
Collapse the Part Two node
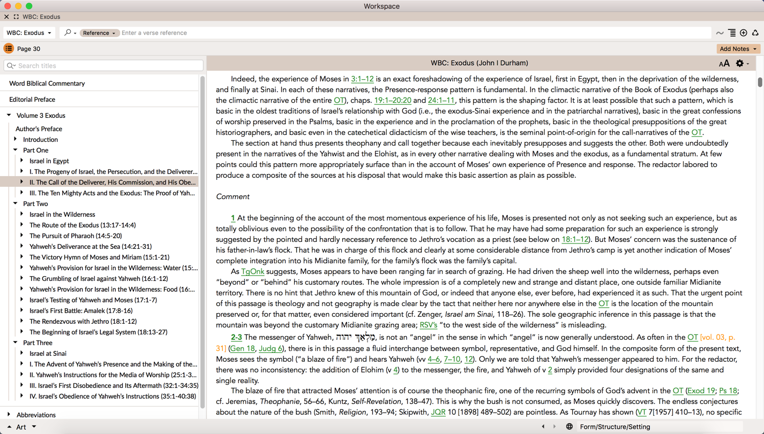16,203
